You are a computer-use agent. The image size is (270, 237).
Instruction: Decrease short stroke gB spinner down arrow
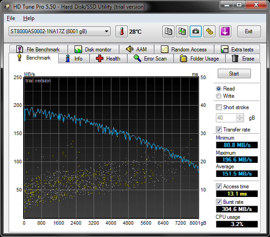click(x=240, y=120)
